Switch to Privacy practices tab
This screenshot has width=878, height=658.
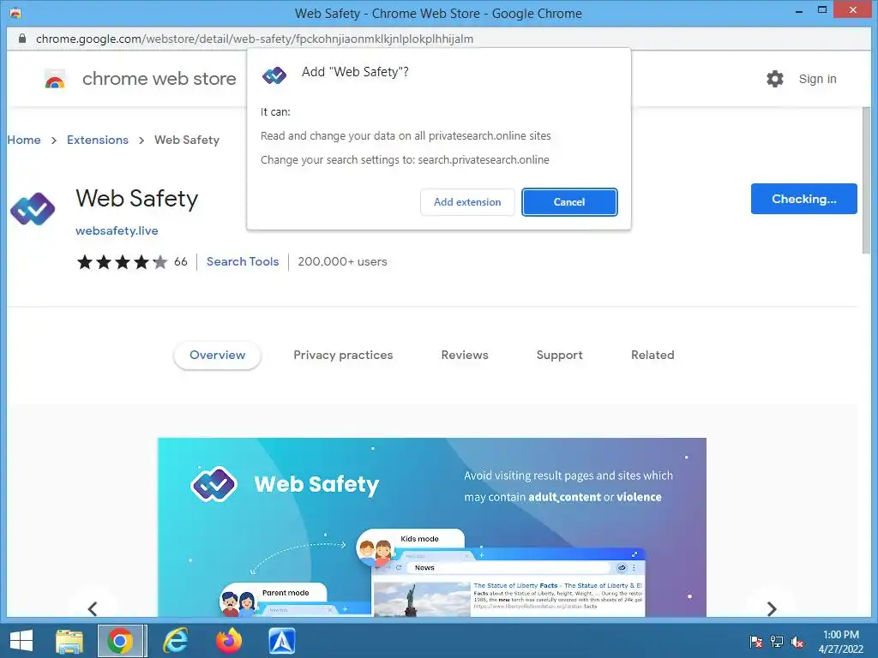click(x=343, y=355)
